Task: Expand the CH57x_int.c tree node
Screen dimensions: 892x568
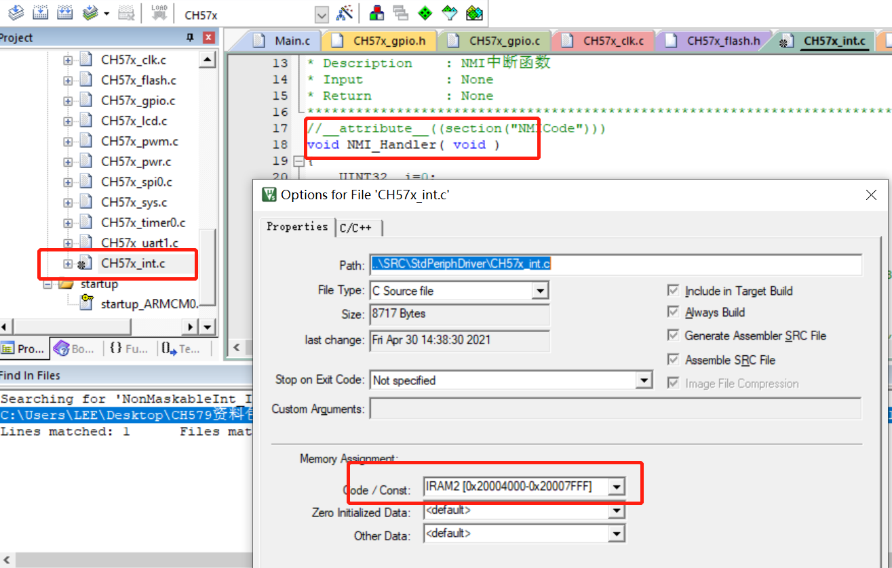Action: point(68,263)
